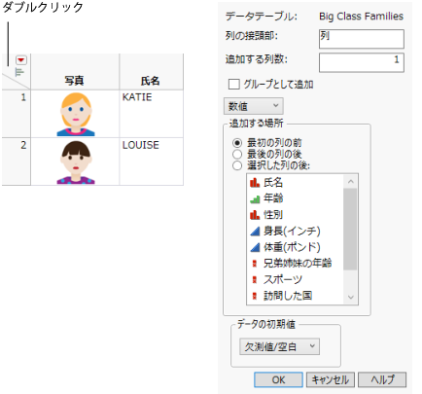
Task: Click the red bar icon beside 氏名
Action: coord(255,183)
